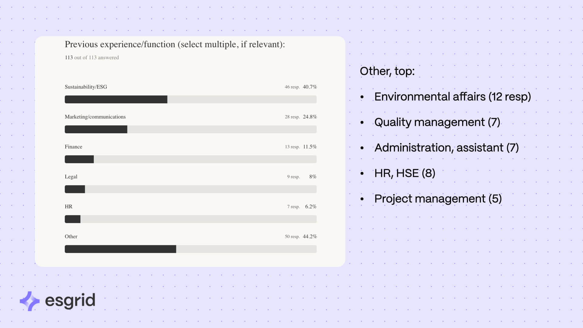Select Project management (5) bullet
This screenshot has width=583, height=328.
coord(438,199)
